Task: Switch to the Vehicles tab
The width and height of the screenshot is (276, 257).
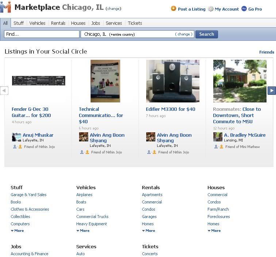Action: [37, 23]
